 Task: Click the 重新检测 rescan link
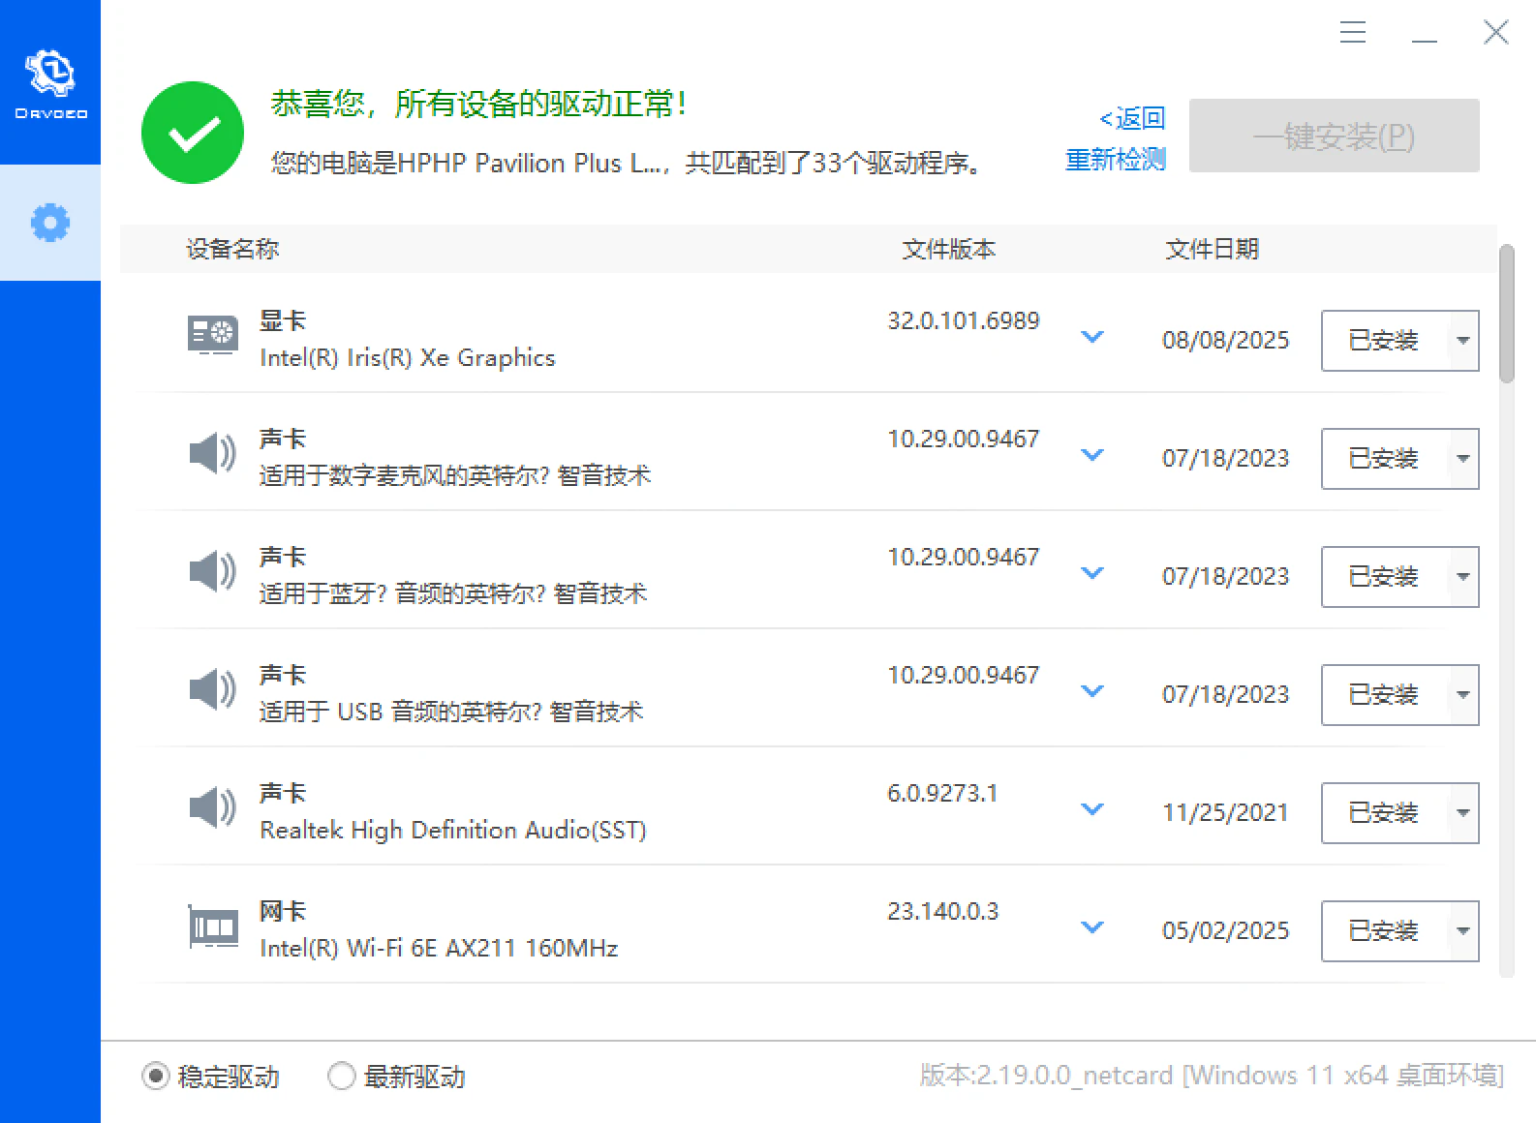coord(1115,159)
